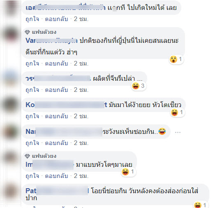
Task: Open the Pat commenter profile name
Action: [x=57, y=191]
